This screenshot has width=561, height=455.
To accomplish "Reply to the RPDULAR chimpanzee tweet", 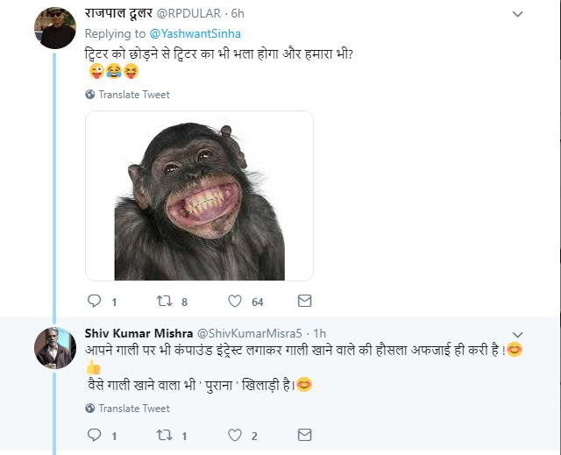I will tap(95, 302).
